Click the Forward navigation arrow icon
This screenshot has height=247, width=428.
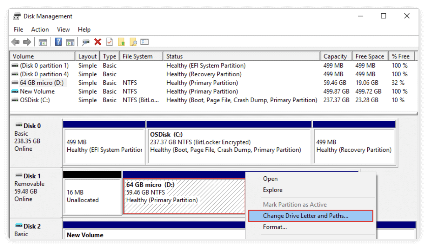click(27, 41)
